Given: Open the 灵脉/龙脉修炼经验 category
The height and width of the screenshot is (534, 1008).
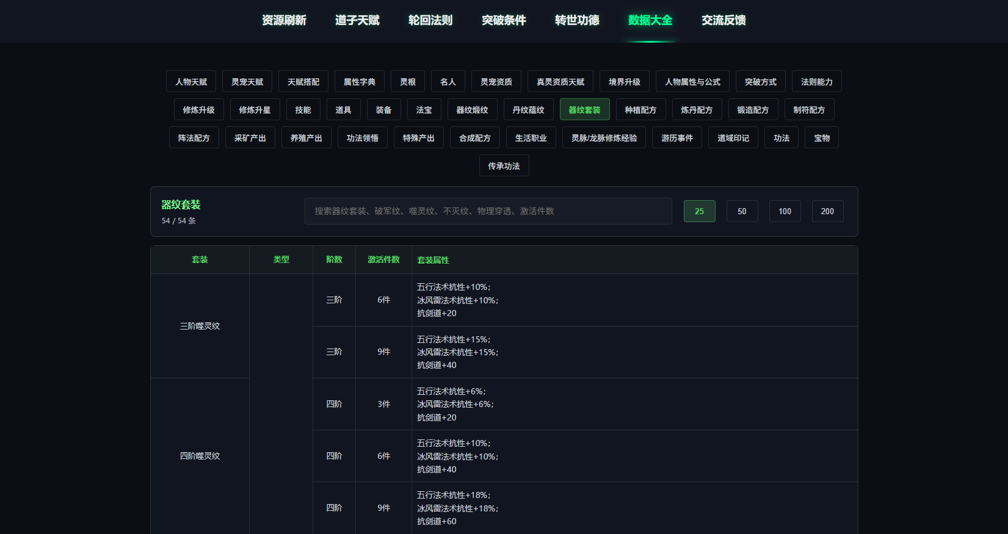Looking at the screenshot, I should click(x=604, y=138).
